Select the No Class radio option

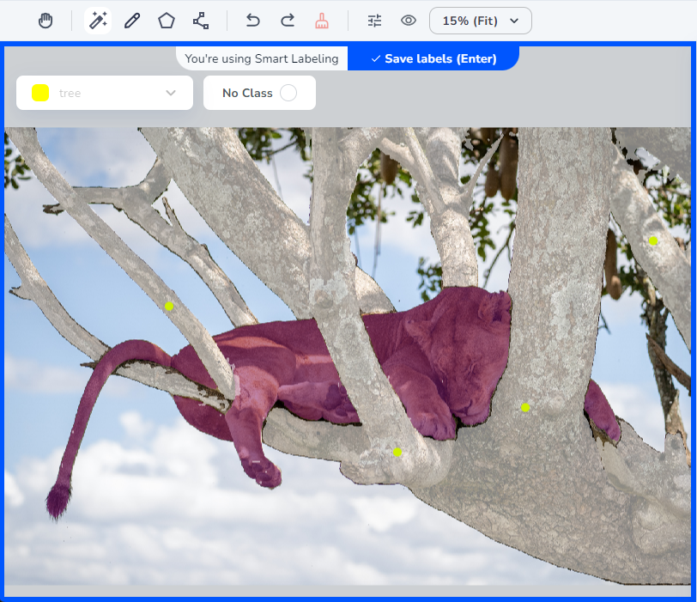[288, 93]
